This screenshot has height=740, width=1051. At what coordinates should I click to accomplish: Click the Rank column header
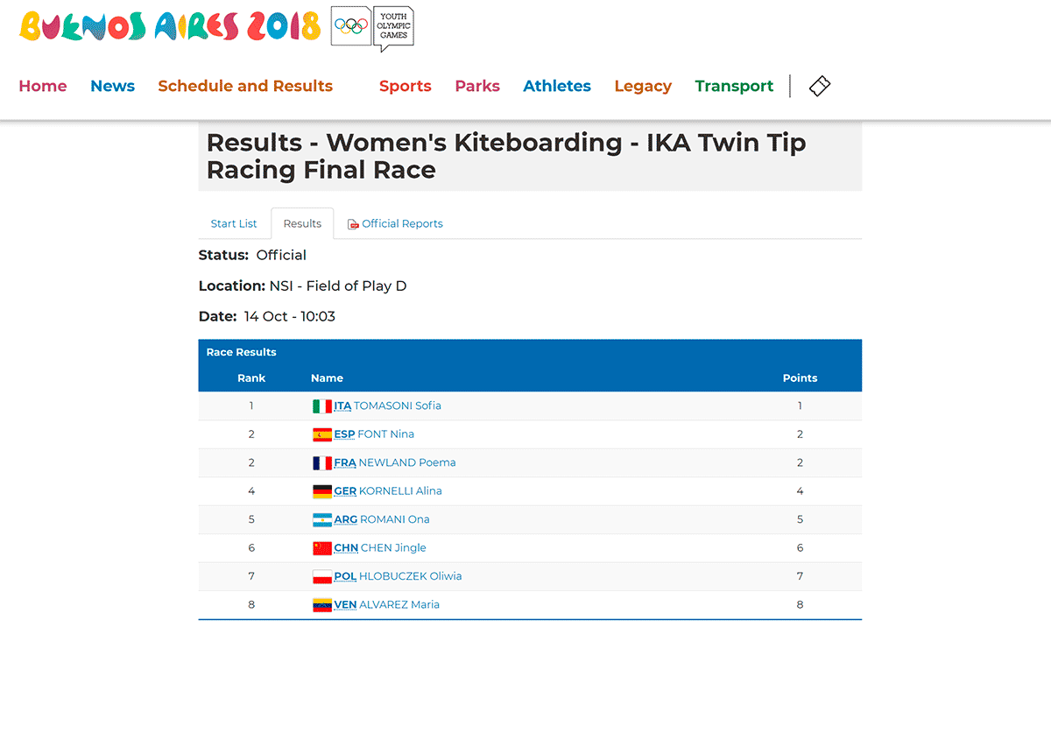point(251,378)
